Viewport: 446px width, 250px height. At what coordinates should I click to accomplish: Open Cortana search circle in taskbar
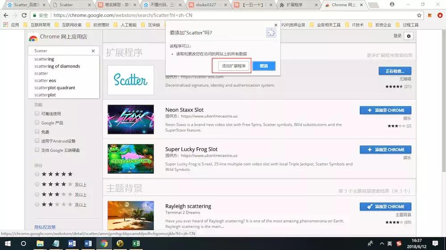tap(23, 243)
